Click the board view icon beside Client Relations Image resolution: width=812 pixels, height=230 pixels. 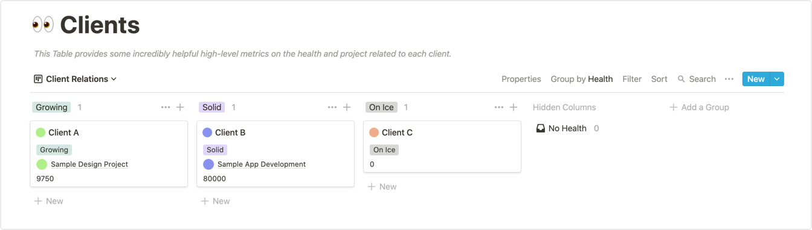38,79
